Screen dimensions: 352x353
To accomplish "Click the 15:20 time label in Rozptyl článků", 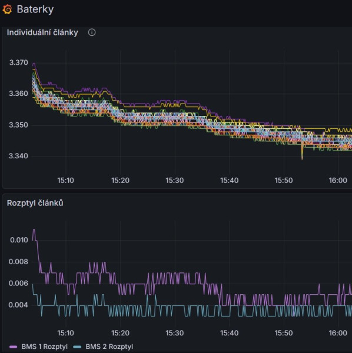I will (x=120, y=333).
